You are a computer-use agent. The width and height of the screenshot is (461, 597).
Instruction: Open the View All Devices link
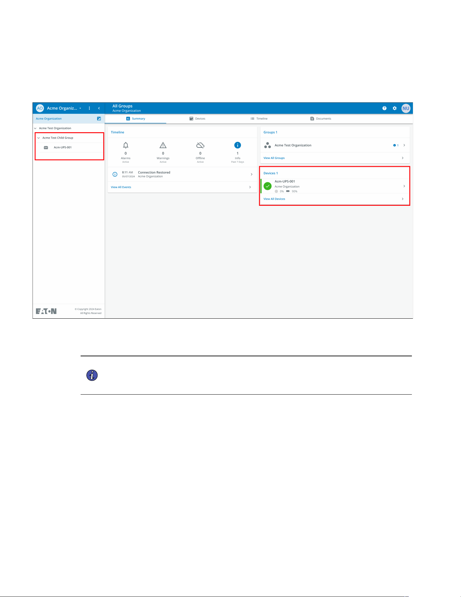pyautogui.click(x=274, y=199)
